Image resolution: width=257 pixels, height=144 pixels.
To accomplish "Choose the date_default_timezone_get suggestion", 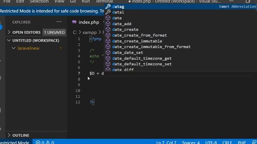I will coord(180,58).
